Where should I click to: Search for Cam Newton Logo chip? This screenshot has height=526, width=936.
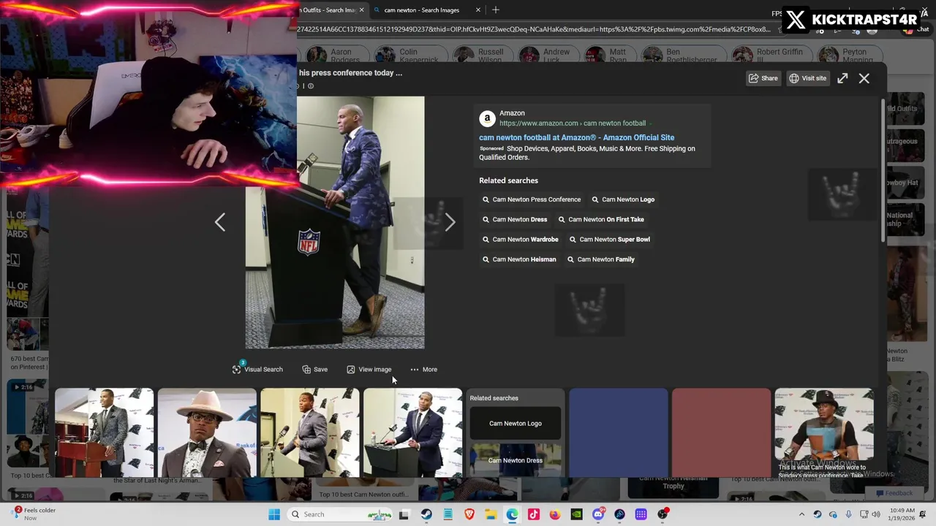(x=623, y=199)
